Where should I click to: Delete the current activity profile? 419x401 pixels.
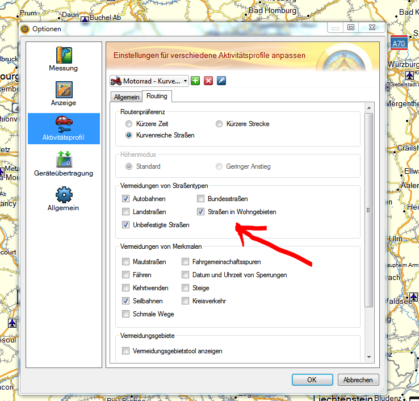208,81
